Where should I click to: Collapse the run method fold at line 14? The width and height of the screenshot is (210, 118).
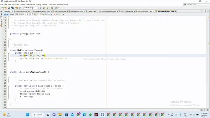pos(9,53)
